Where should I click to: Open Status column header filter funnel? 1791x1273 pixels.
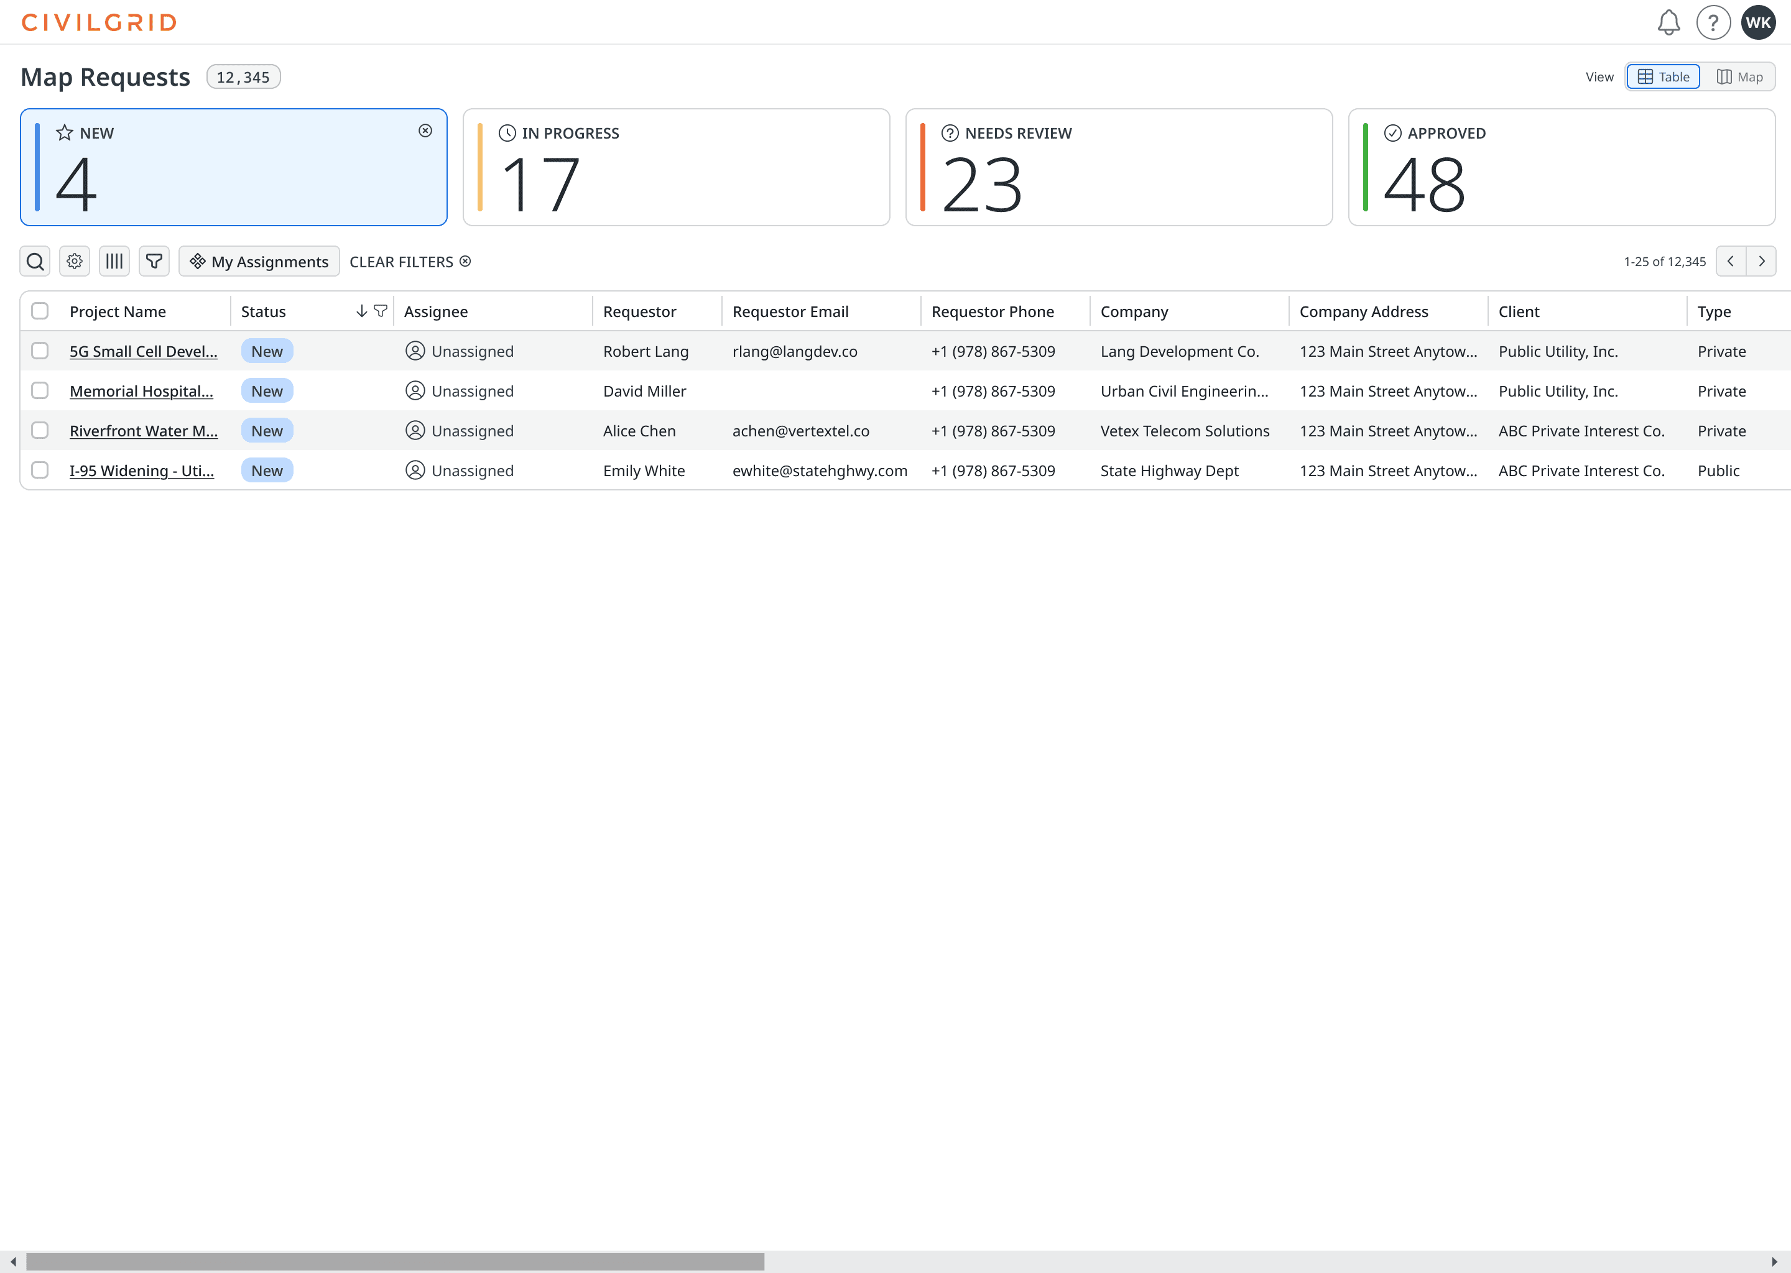tap(381, 311)
